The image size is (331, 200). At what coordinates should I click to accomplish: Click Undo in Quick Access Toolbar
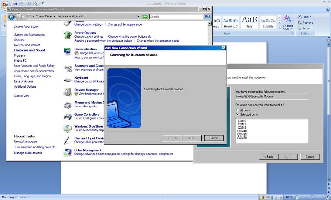tap(21, 3)
